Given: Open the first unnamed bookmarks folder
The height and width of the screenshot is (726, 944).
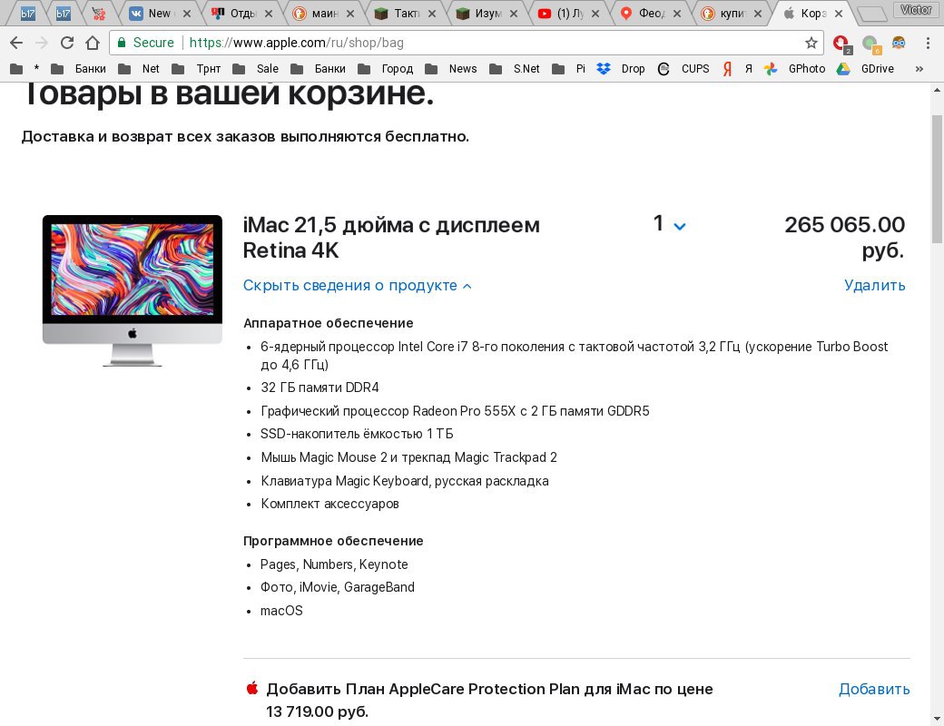Looking at the screenshot, I should click(x=17, y=69).
